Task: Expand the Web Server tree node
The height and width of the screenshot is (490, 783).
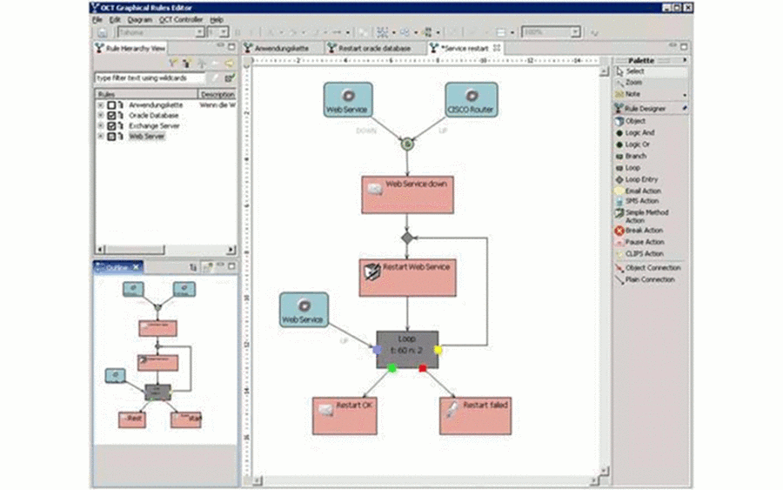Action: [x=100, y=137]
